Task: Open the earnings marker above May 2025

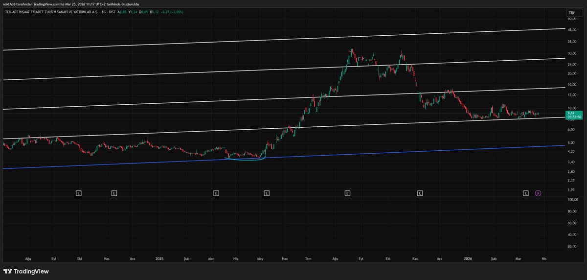Action: tap(266, 193)
